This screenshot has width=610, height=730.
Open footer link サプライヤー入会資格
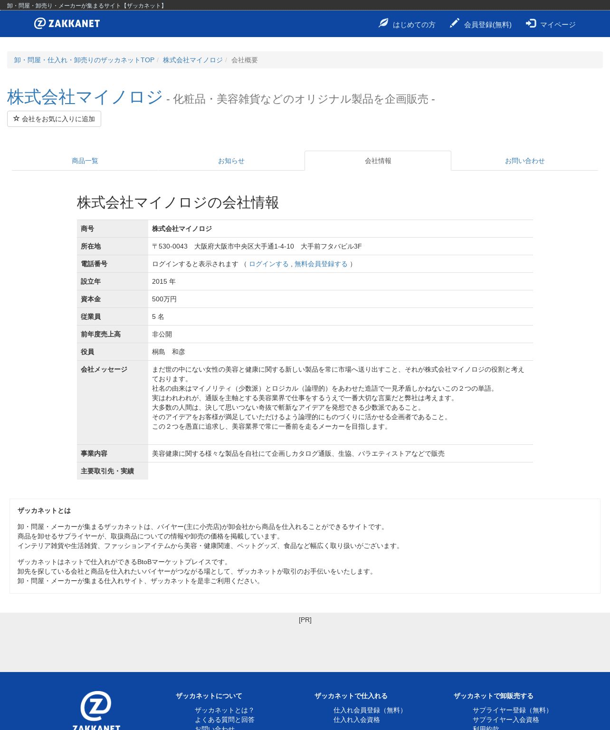tap(506, 720)
